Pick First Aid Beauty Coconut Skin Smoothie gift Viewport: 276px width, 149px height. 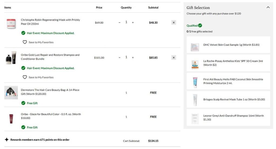click(228, 81)
